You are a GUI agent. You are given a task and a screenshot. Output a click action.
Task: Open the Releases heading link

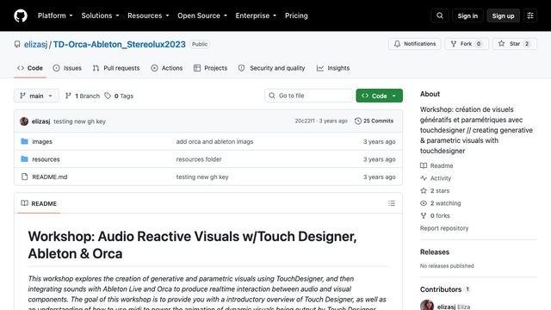click(434, 252)
